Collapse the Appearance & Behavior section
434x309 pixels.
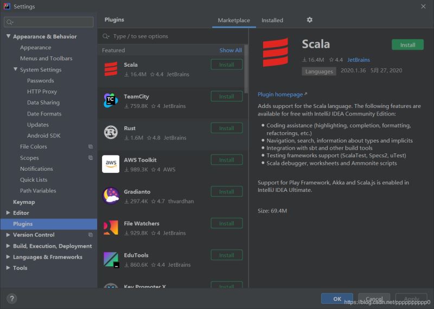point(8,37)
